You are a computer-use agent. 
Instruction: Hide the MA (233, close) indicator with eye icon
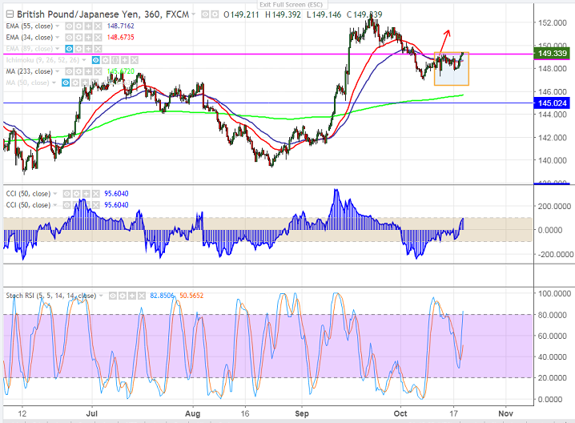tap(69, 71)
